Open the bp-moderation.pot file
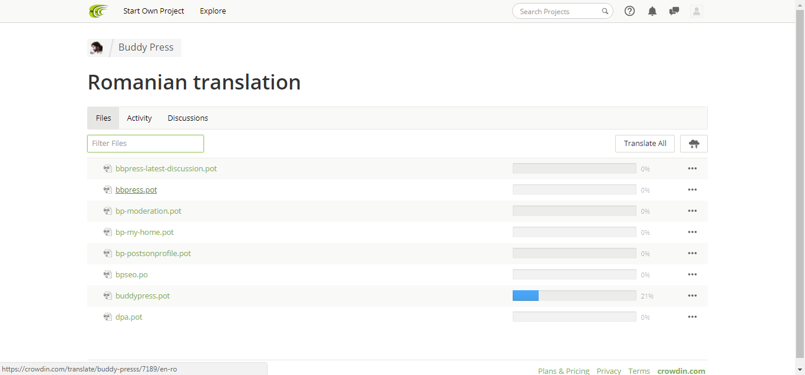This screenshot has width=805, height=375. pos(149,211)
